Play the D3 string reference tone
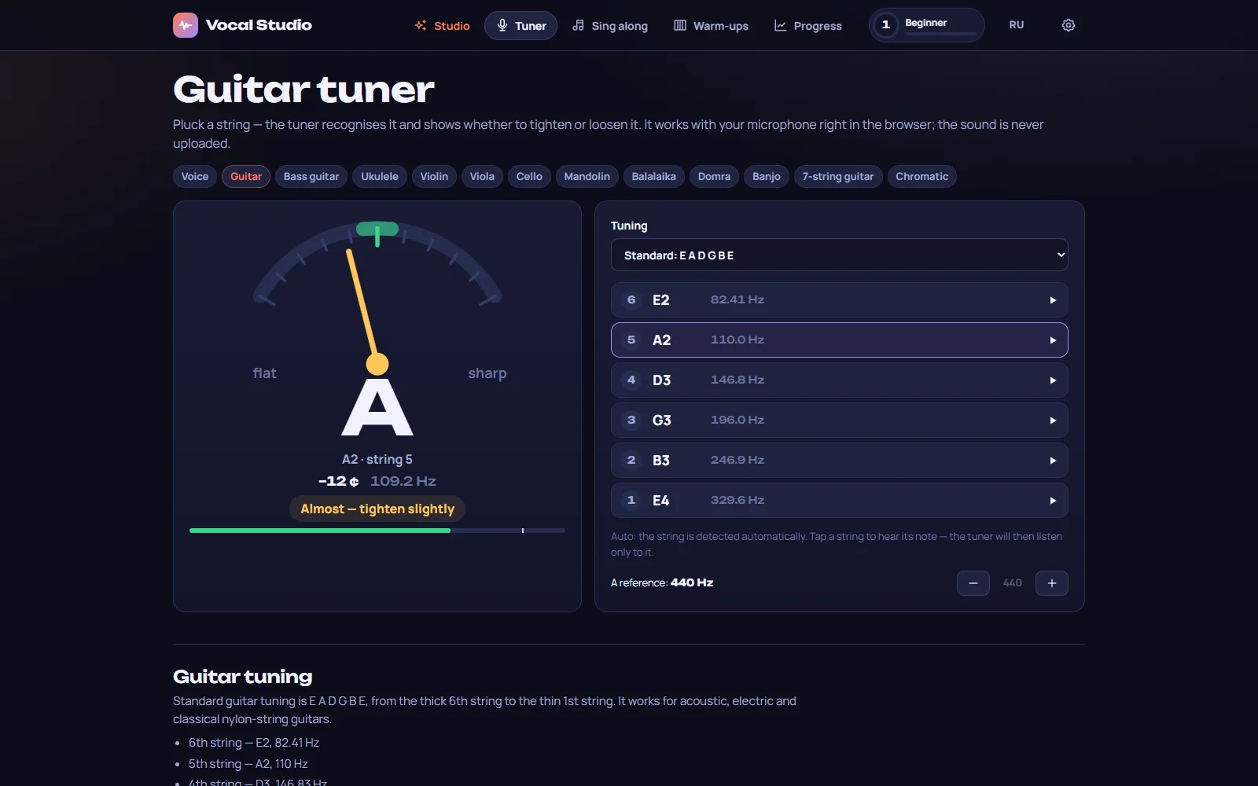1258x786 pixels. pyautogui.click(x=1053, y=380)
